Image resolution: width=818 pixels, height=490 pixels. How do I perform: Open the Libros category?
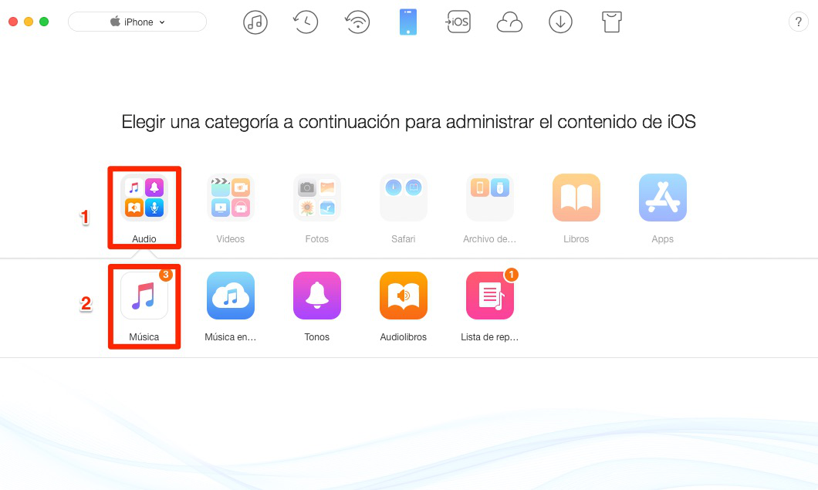[576, 198]
